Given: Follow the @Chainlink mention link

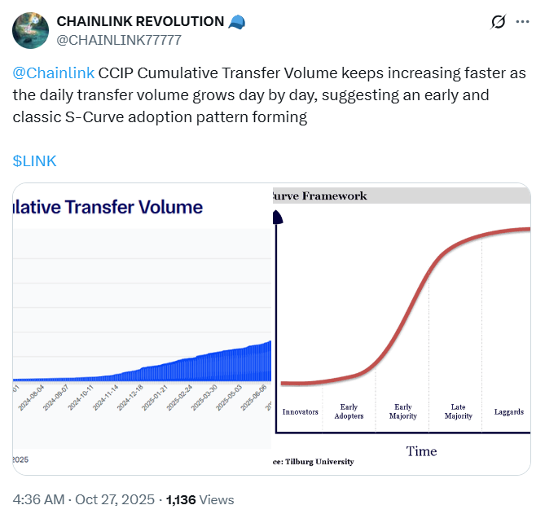Looking at the screenshot, I should 54,72.
